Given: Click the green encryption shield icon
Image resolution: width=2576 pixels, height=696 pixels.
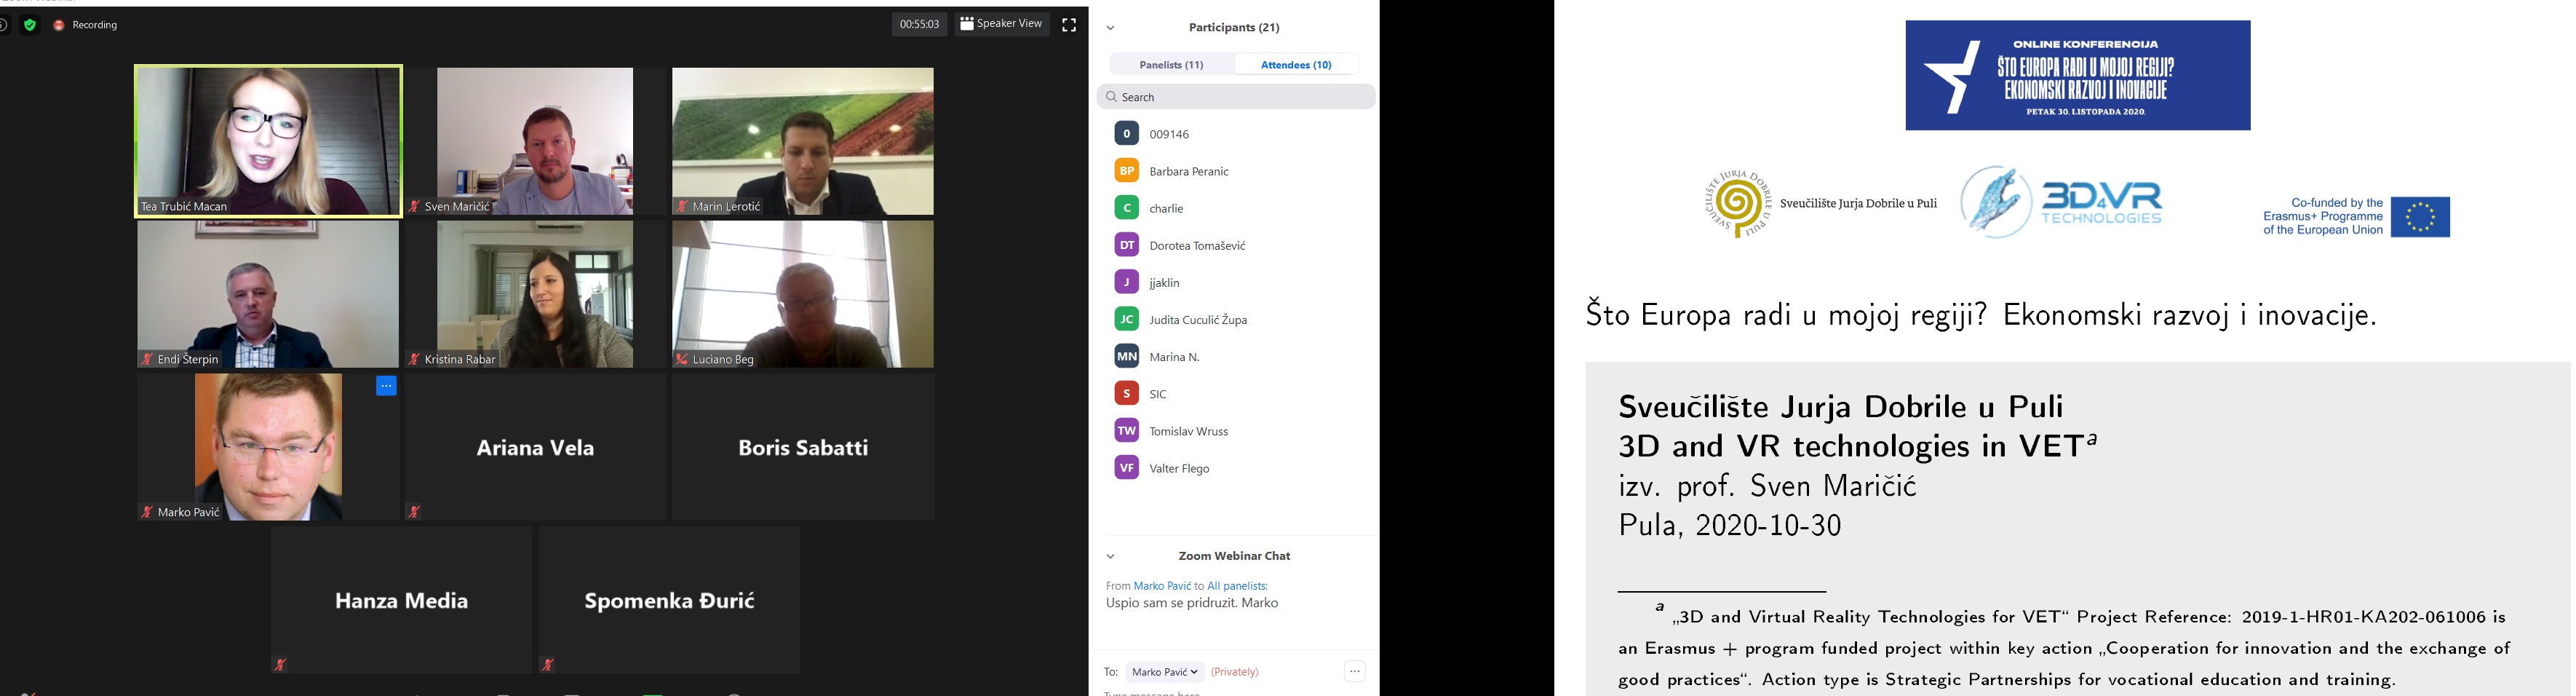Looking at the screenshot, I should tap(30, 25).
